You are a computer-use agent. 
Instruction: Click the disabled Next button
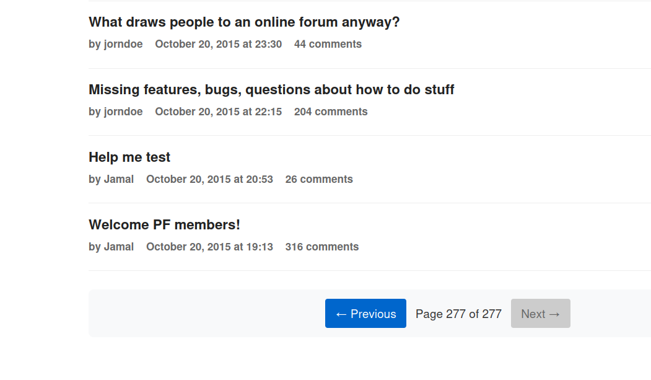[540, 314]
